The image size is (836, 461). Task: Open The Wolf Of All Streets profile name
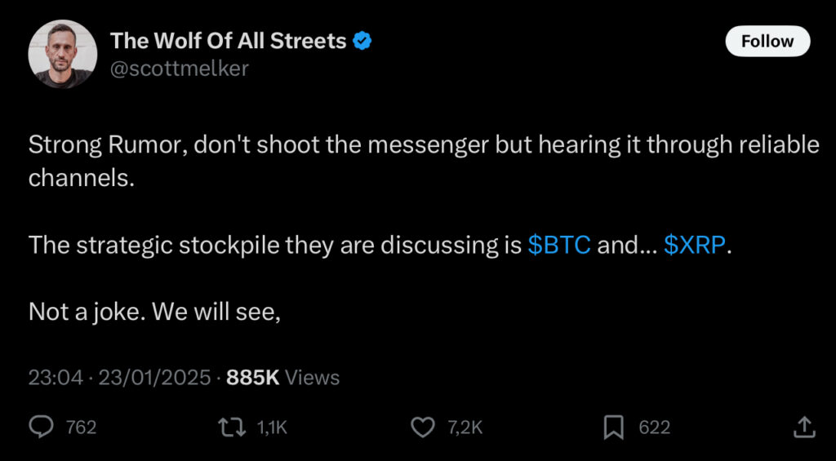pyautogui.click(x=229, y=40)
